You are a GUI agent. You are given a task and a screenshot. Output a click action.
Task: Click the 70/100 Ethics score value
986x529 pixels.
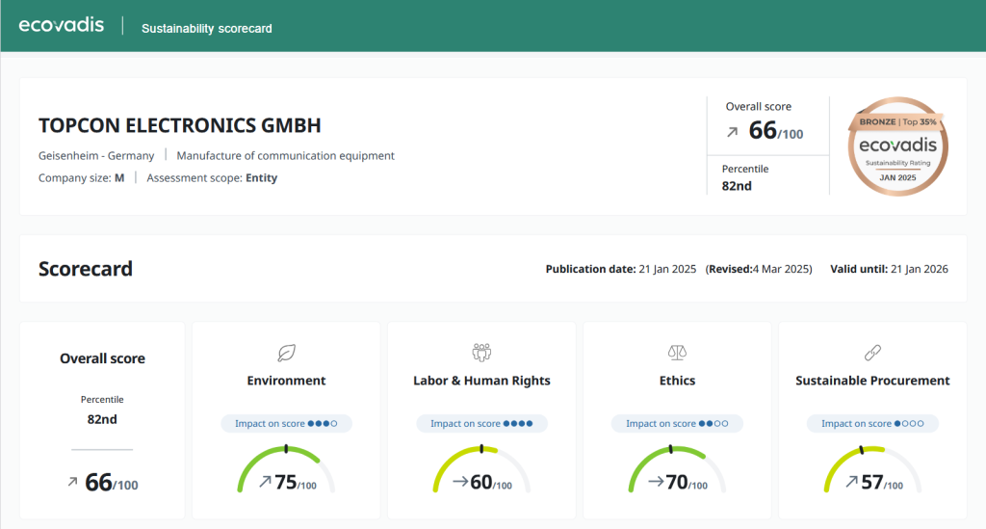pos(687,483)
